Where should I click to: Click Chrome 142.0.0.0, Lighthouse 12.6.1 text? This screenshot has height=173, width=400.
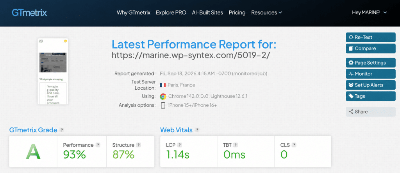pyautogui.click(x=208, y=97)
